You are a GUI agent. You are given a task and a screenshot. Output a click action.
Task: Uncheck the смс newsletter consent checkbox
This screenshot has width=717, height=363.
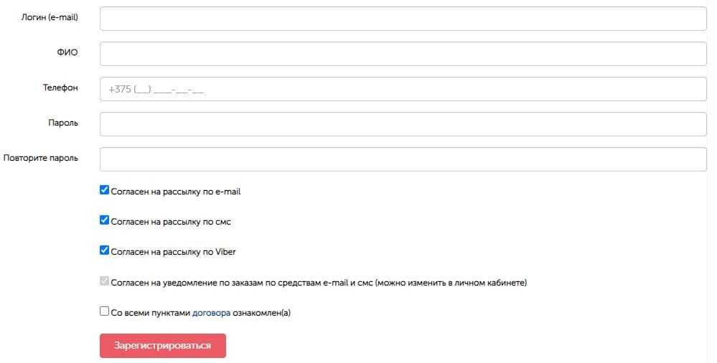(x=104, y=221)
